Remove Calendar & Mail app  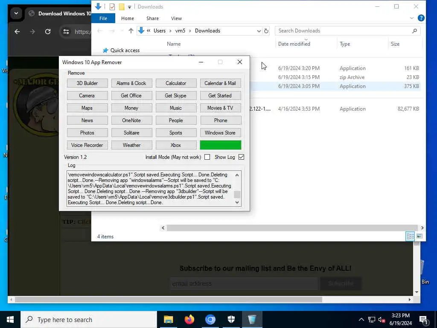220,83
